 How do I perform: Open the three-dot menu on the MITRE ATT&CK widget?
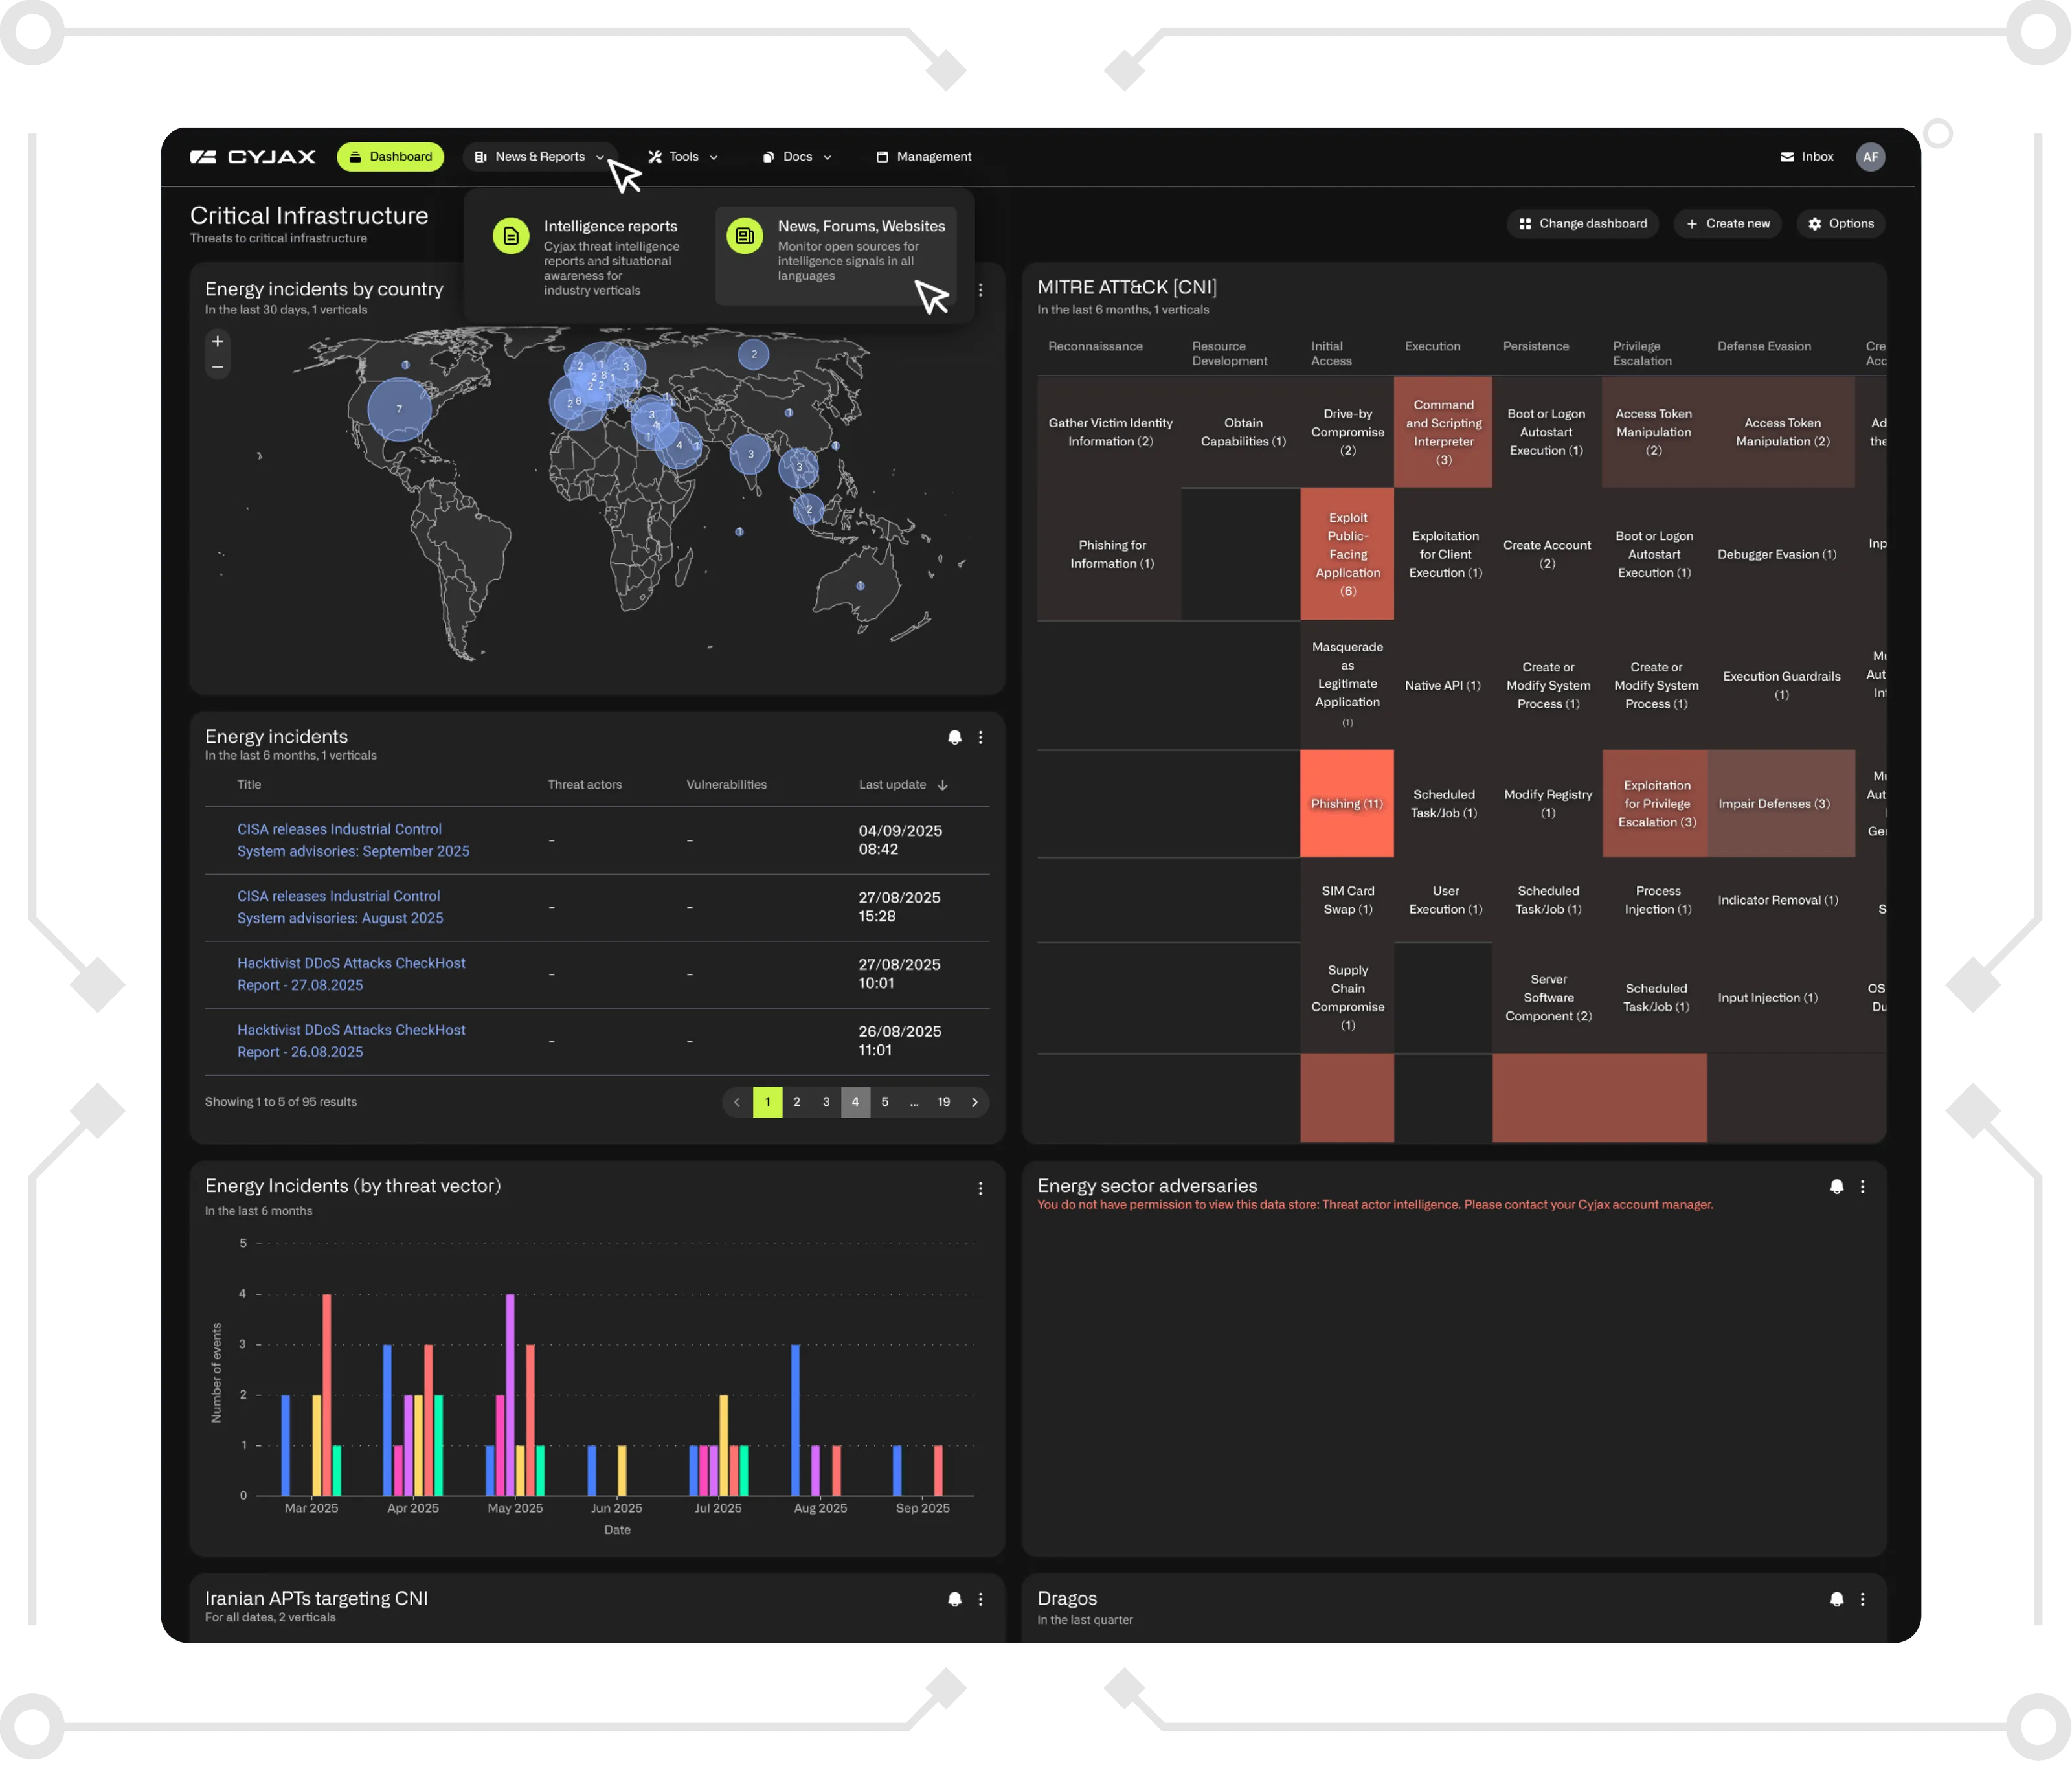pyautogui.click(x=1862, y=289)
